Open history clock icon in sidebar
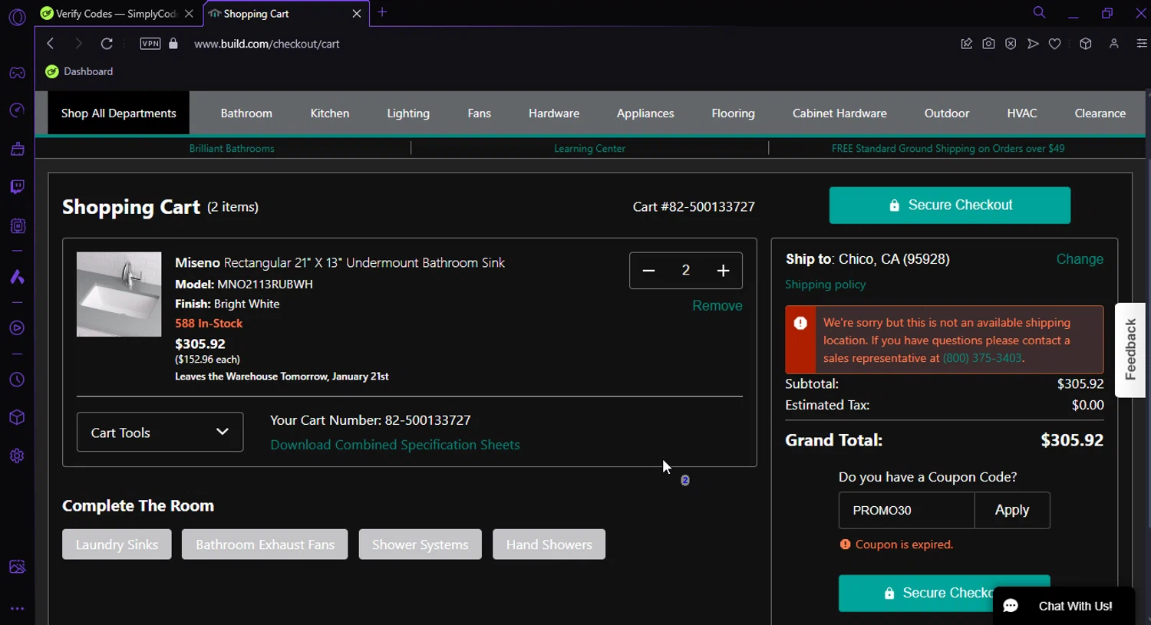Image resolution: width=1151 pixels, height=625 pixels. 17,380
